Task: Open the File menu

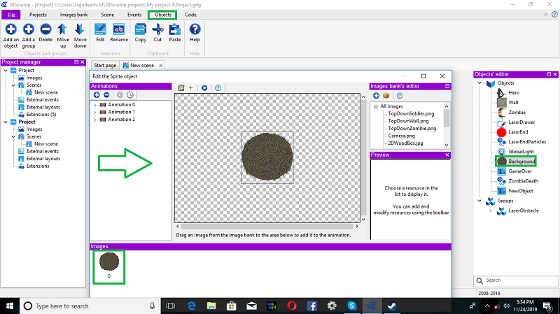Action: 13,14
